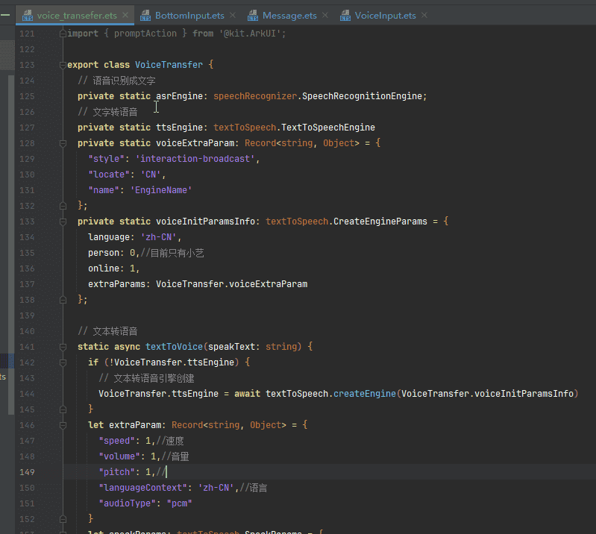Click the ETS file icon on Message.ets tab
The height and width of the screenshot is (534, 596).
tap(253, 16)
